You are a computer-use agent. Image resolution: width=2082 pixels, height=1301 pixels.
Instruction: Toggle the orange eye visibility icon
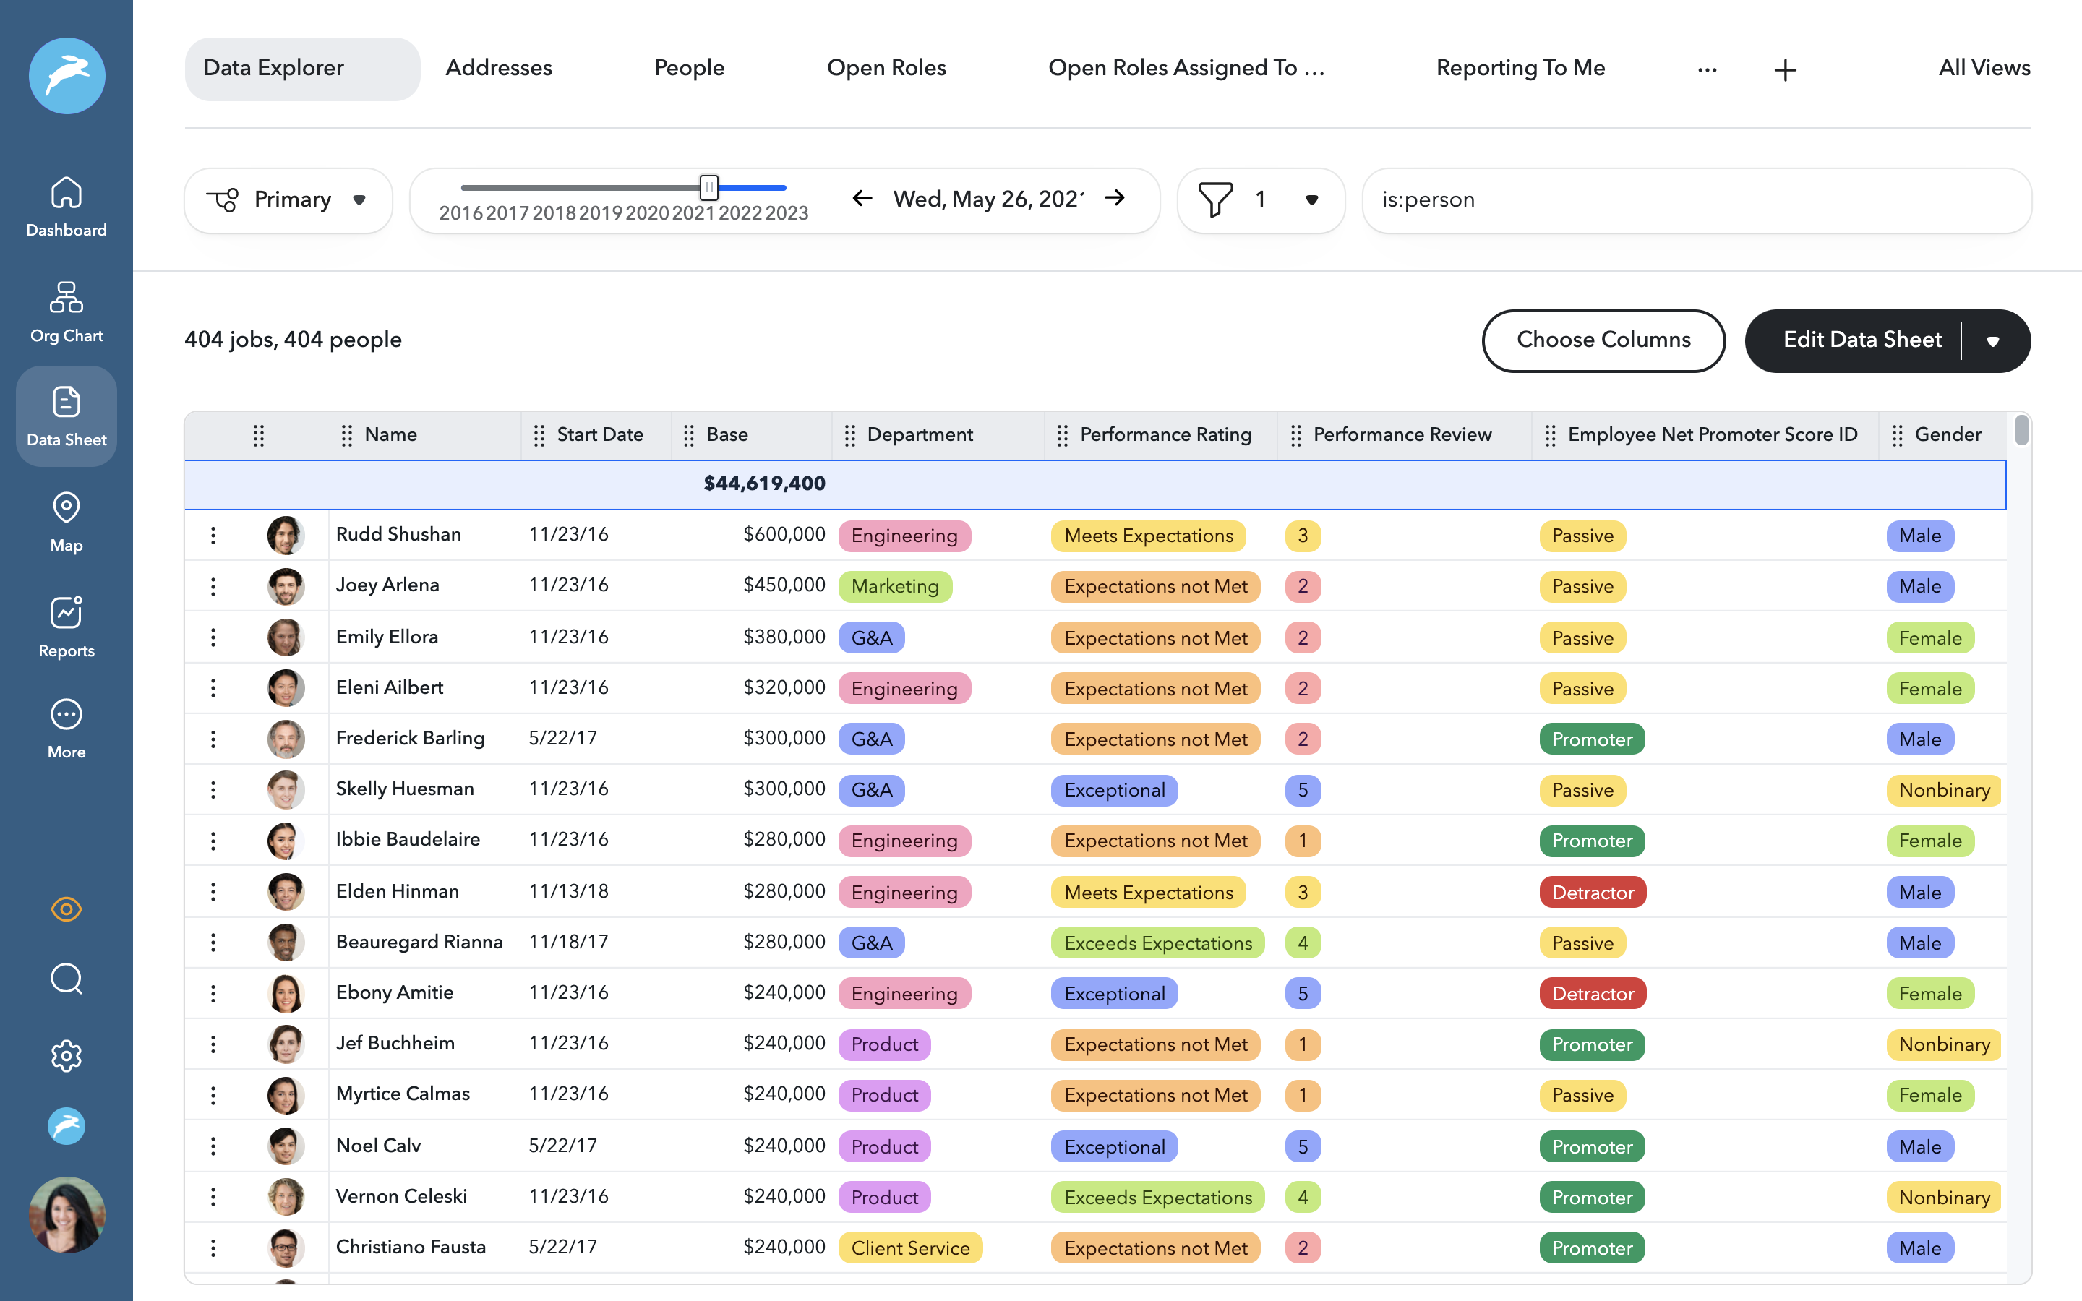pos(67,909)
